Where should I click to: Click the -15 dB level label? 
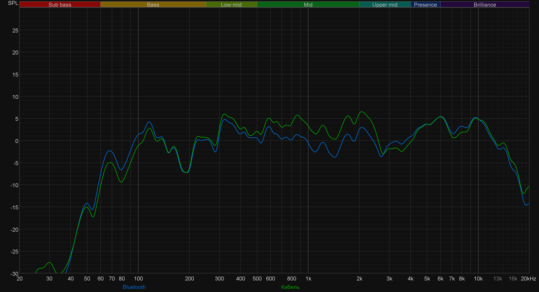[x=14, y=207]
